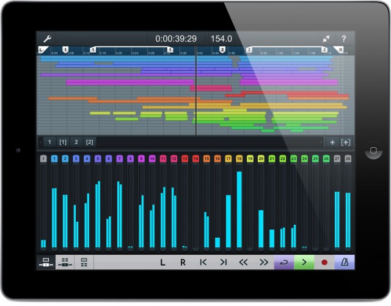Jump to previous marker

pos(203,263)
